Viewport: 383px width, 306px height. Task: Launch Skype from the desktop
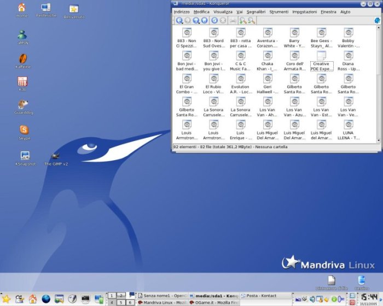coord(24,130)
